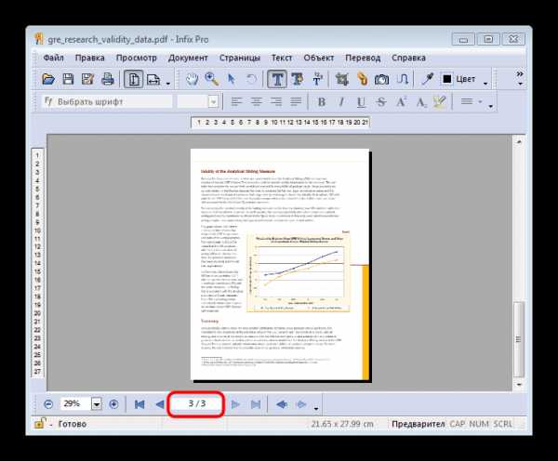Navigate back to previous view
558x461 pixels.
point(282,404)
